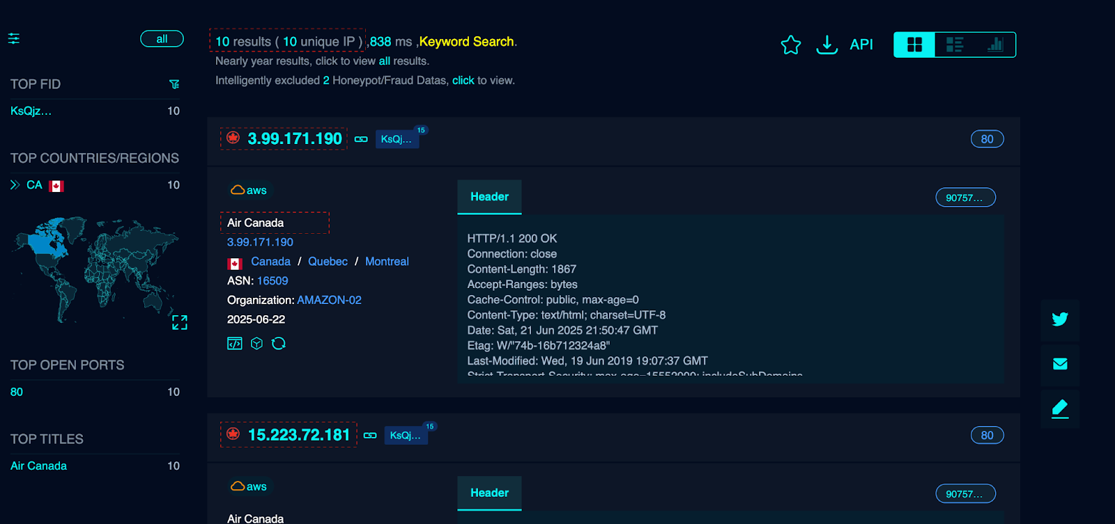Switch to the list view layout

[x=955, y=45]
